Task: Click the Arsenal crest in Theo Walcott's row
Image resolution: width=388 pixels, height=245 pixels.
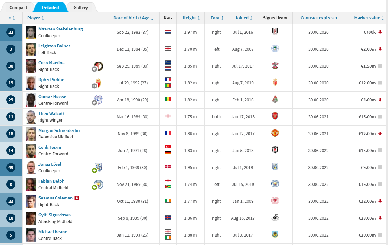Action: click(x=275, y=116)
